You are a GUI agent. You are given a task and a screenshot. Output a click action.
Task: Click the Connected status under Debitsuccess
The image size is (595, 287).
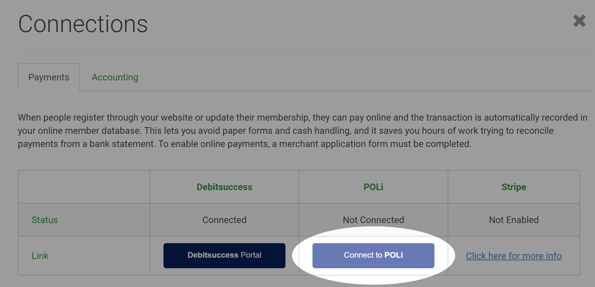coord(224,220)
